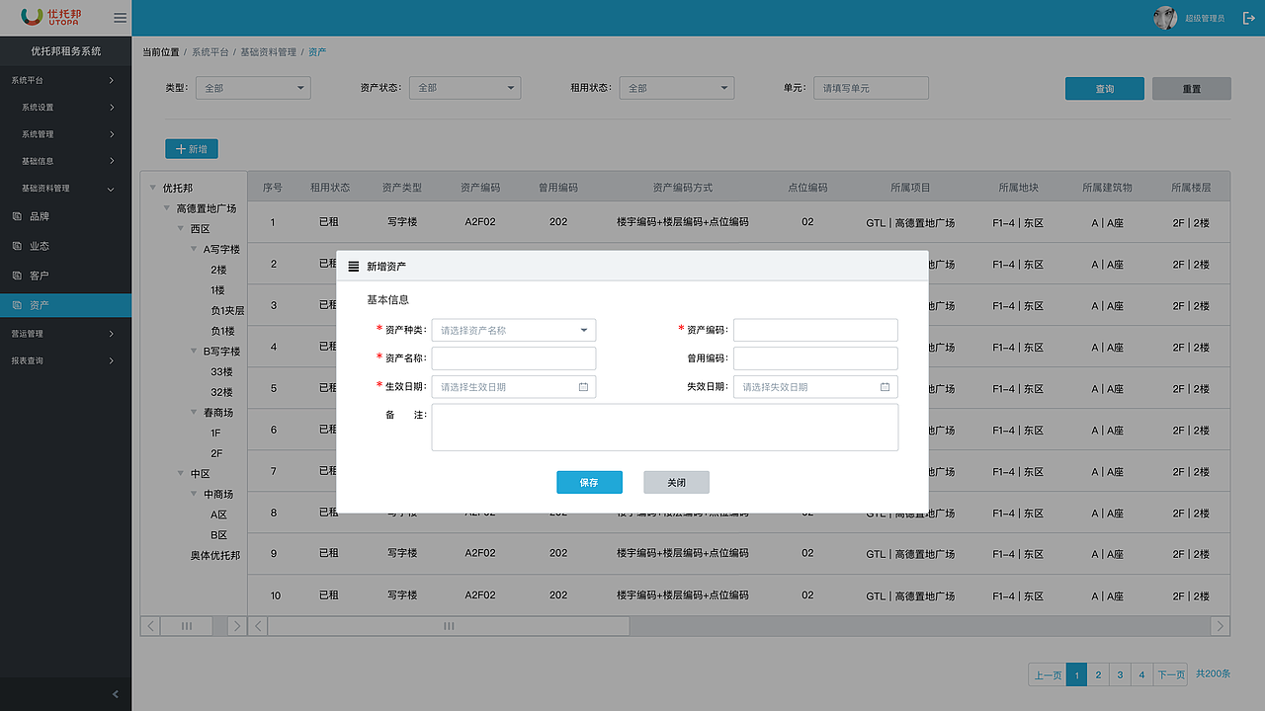Click the 关闭 button in the dialog

pyautogui.click(x=676, y=482)
